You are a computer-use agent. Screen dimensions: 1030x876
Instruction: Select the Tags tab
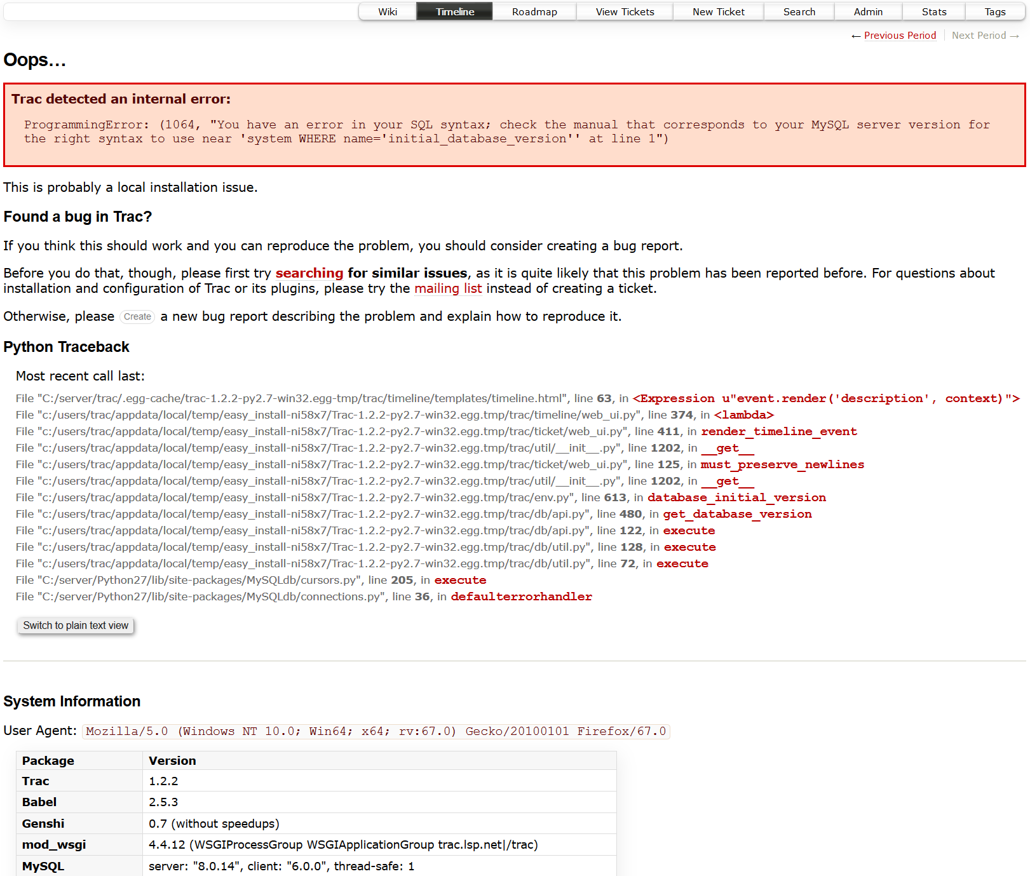(x=994, y=12)
